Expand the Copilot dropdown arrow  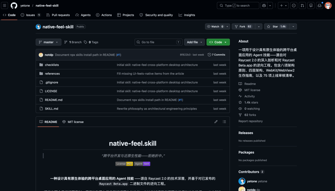pyautogui.click(x=270, y=6)
